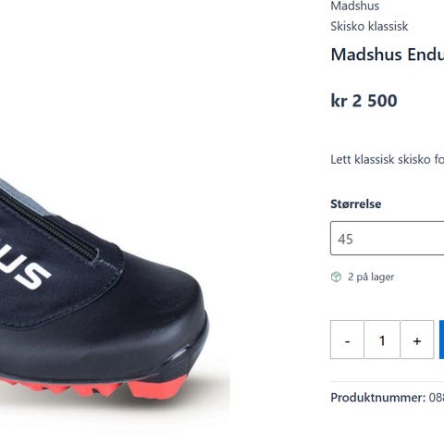Viewport: 444px width, 444px height.
Task: Click the blue add-to-cart button edge
Action: [442, 339]
